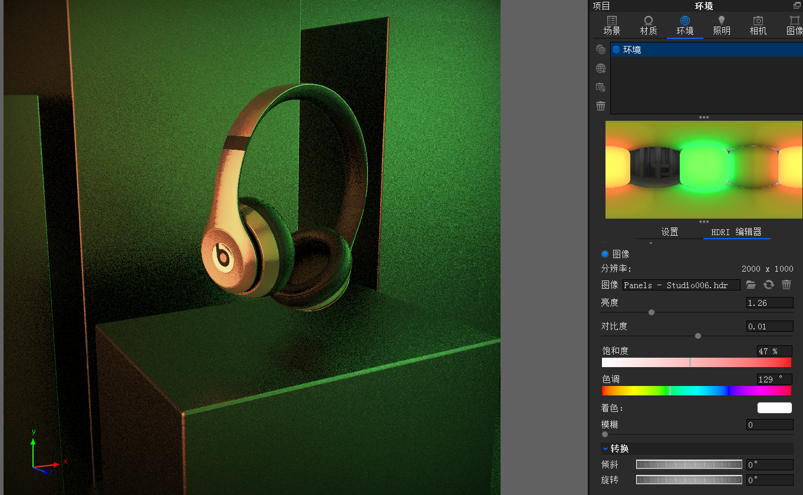This screenshot has width=803, height=495.
Task: Click the duplicate environment stacked-globes icon
Action: tap(601, 49)
